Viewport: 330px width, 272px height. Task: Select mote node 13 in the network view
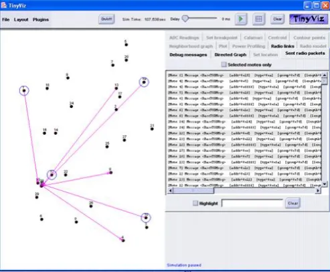(116, 88)
